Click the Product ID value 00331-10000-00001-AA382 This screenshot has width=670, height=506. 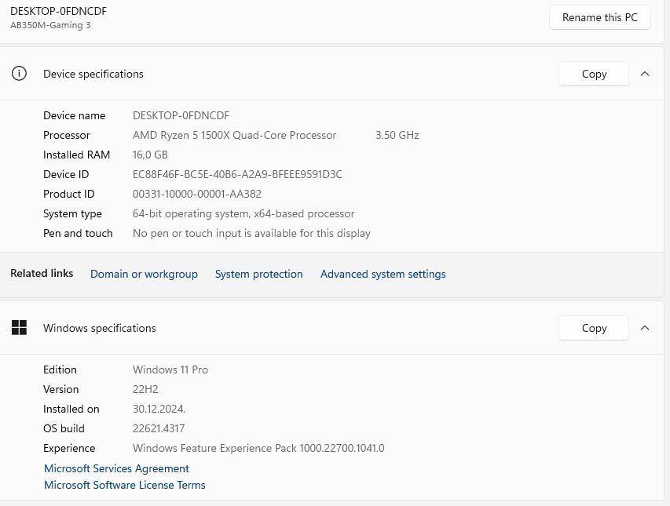(x=197, y=194)
